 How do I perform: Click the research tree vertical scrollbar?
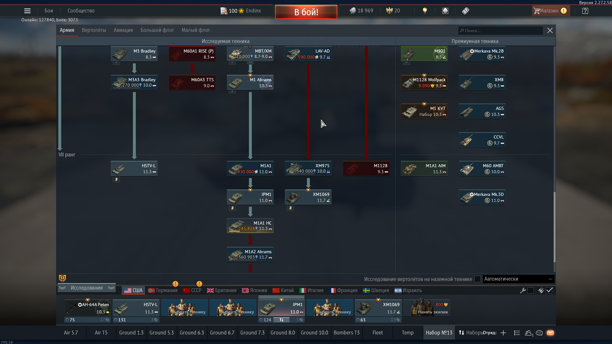pyautogui.click(x=554, y=227)
